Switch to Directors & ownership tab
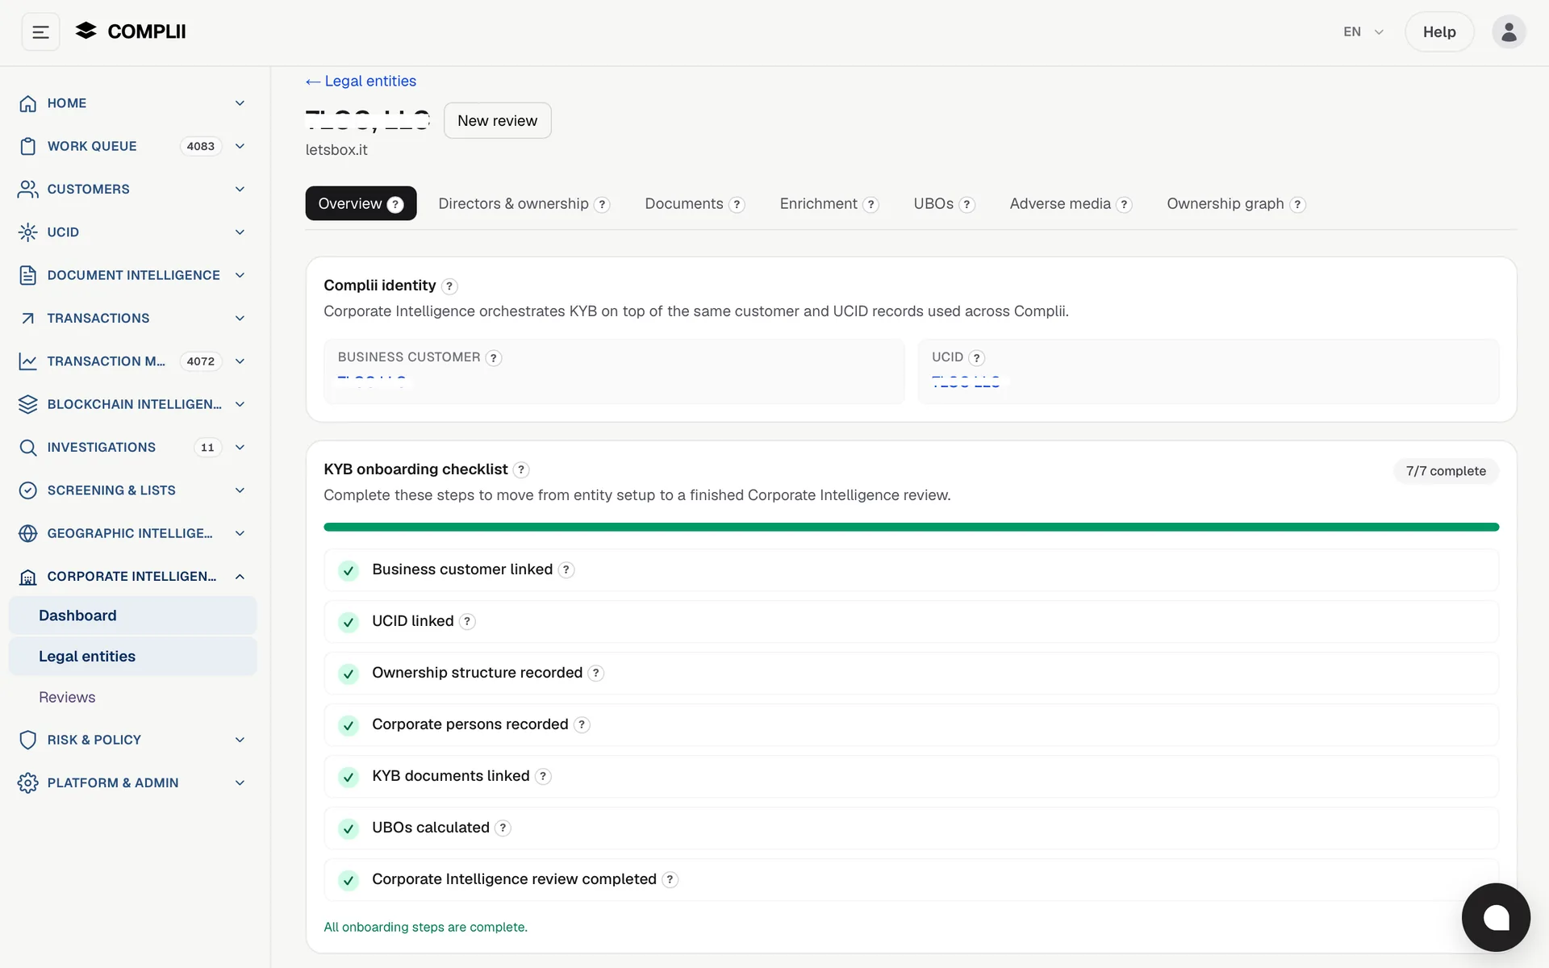The width and height of the screenshot is (1549, 968). (524, 203)
